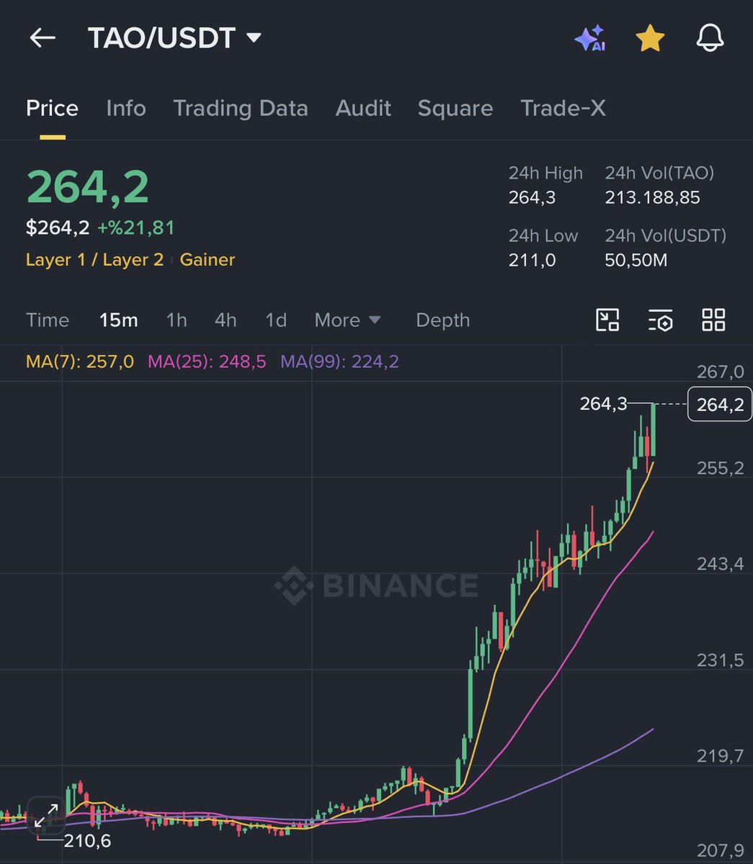The height and width of the screenshot is (864, 753).
Task: Click the 210,6 low marker on chart
Action: [87, 840]
